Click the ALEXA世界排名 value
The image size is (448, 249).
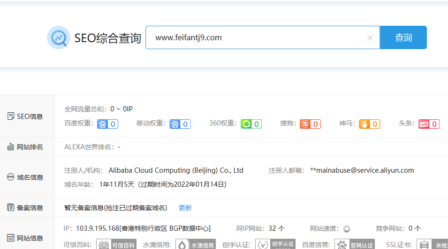point(119,147)
